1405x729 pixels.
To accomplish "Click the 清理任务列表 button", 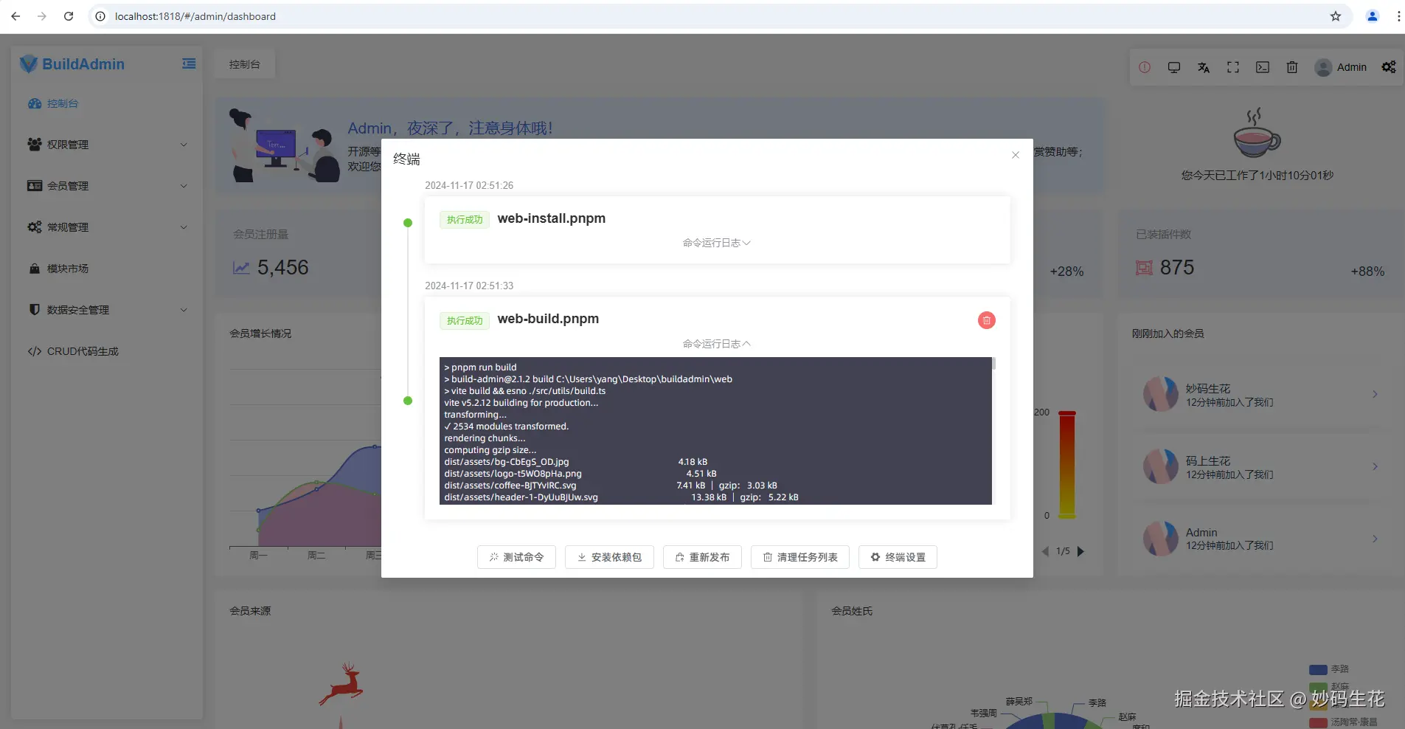I will [800, 557].
